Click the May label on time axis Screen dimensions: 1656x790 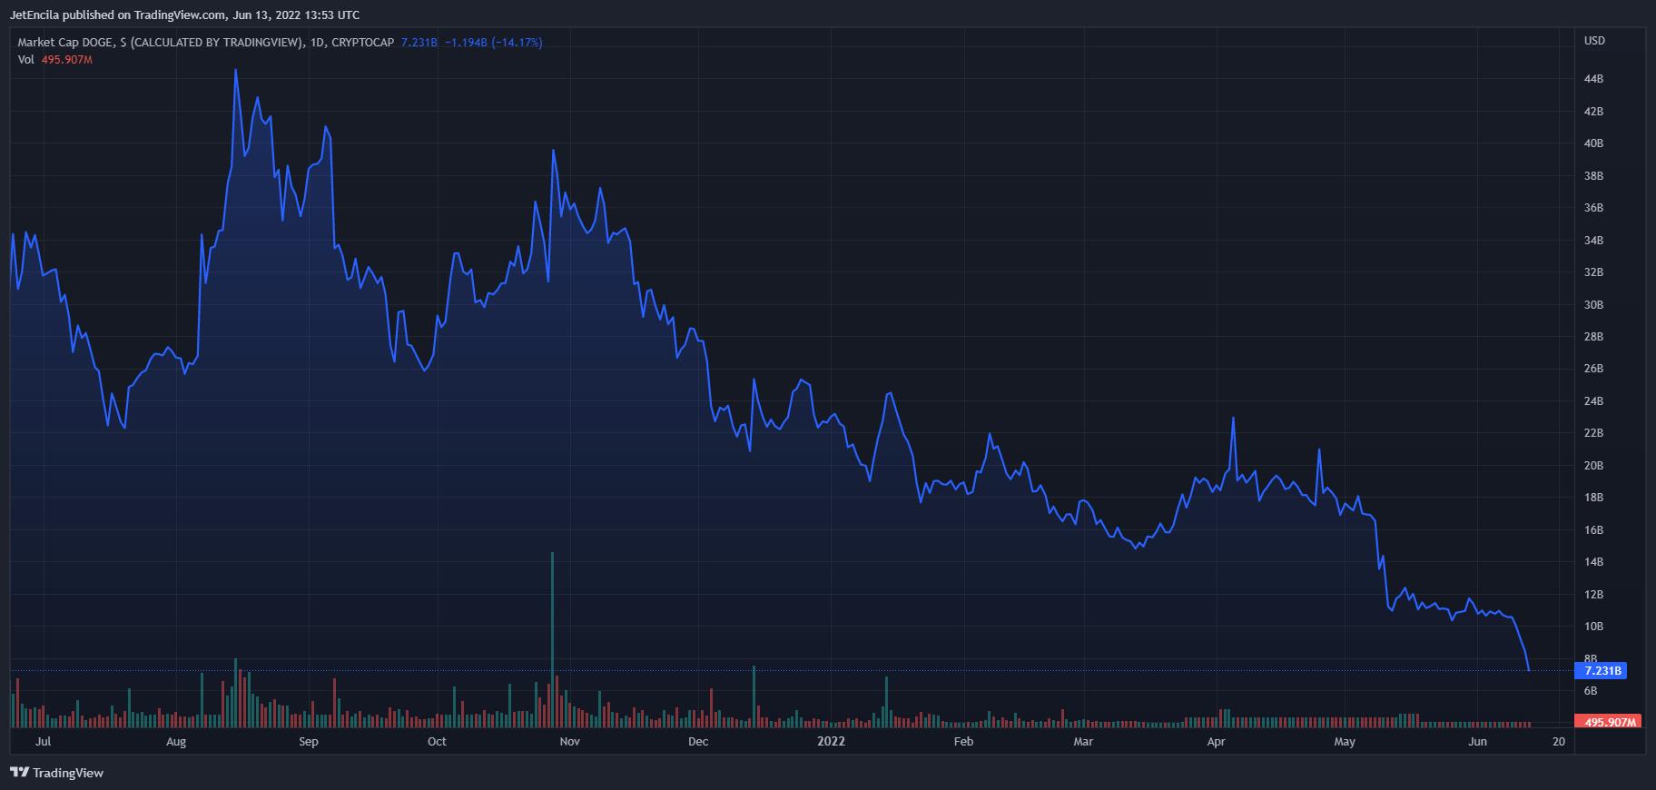(x=1345, y=742)
